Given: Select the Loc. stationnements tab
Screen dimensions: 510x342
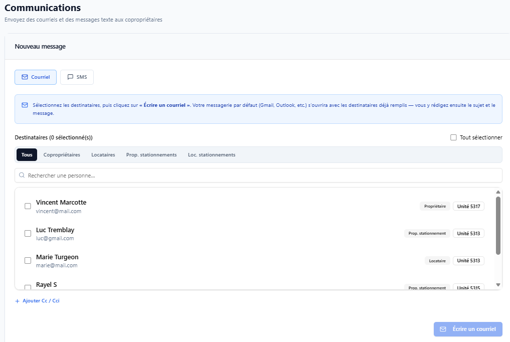Looking at the screenshot, I should pyautogui.click(x=212, y=155).
